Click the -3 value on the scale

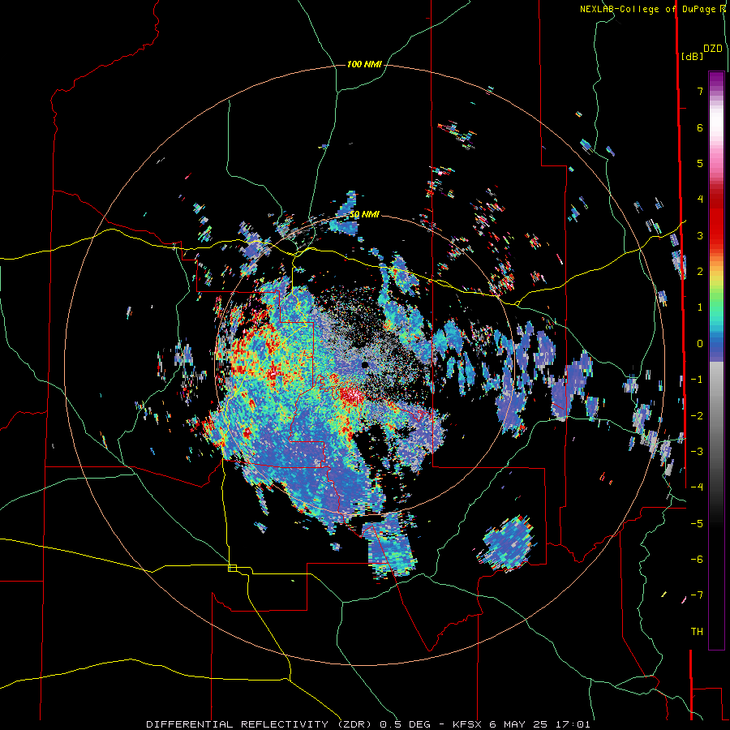(x=697, y=452)
